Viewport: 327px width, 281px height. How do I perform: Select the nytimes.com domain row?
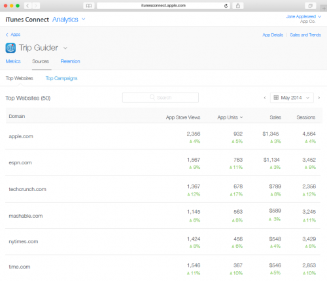point(163,242)
